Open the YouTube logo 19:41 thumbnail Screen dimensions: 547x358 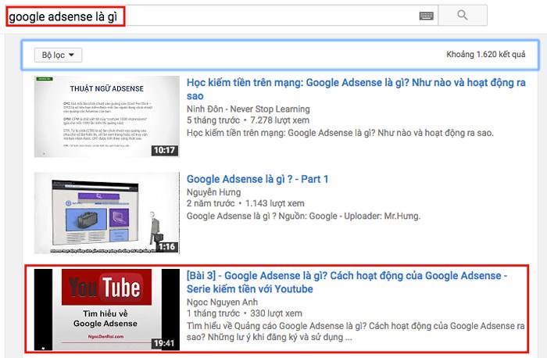[107, 310]
